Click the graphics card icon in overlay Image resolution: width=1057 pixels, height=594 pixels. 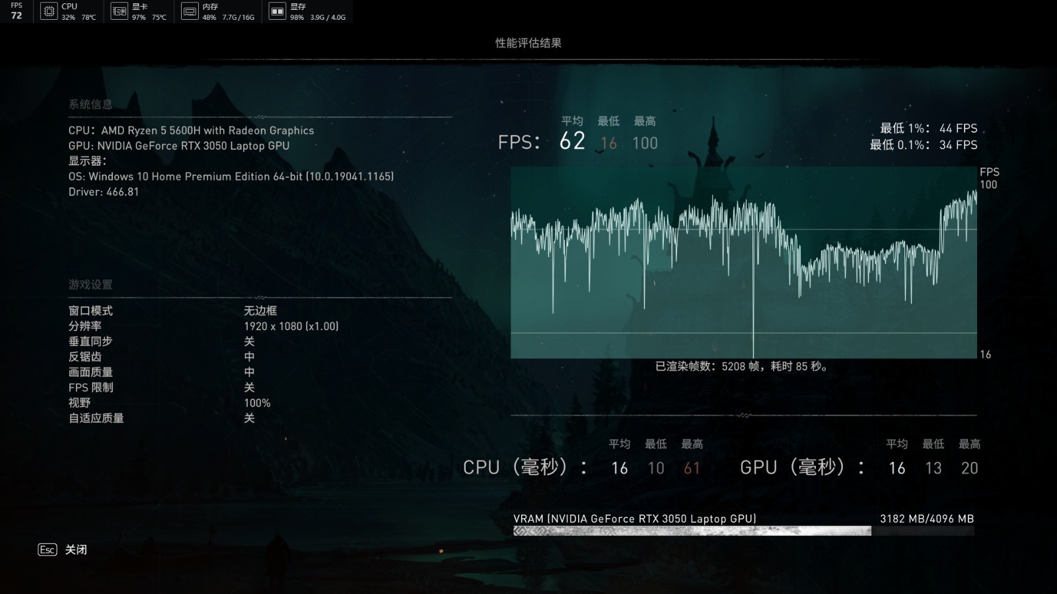point(119,11)
